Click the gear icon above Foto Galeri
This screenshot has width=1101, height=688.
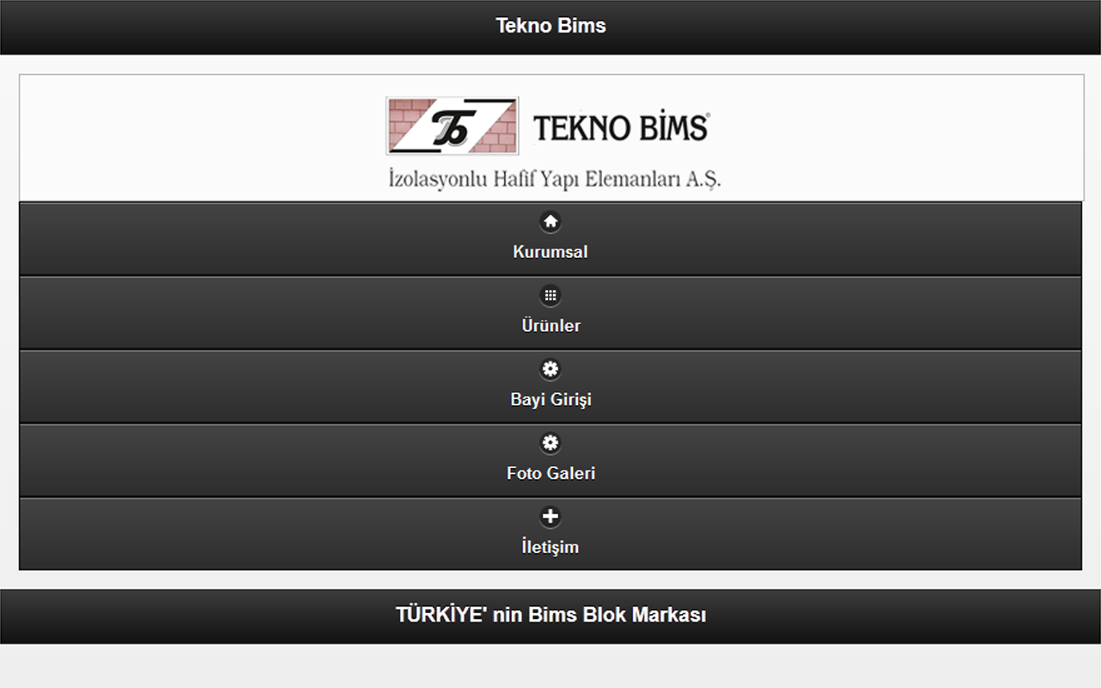coord(550,444)
